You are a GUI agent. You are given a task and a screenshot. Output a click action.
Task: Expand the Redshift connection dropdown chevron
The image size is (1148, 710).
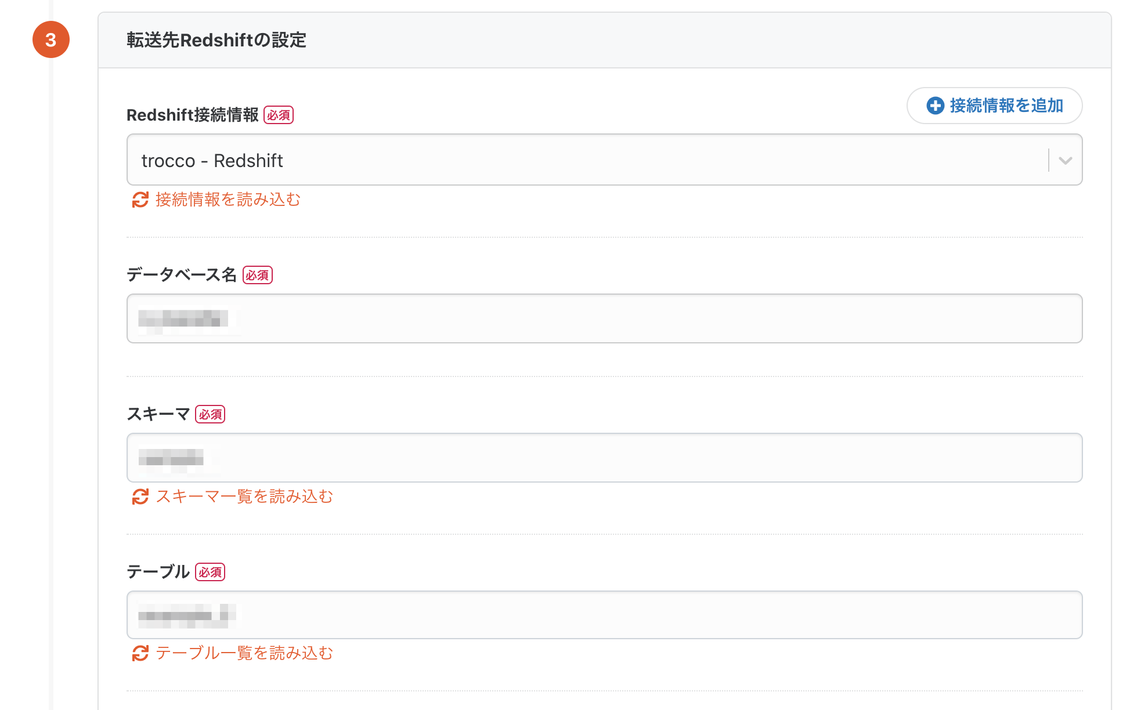1065,160
